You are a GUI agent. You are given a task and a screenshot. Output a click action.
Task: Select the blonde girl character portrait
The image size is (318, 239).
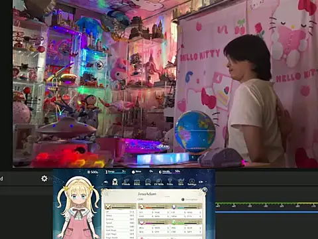click(78, 208)
